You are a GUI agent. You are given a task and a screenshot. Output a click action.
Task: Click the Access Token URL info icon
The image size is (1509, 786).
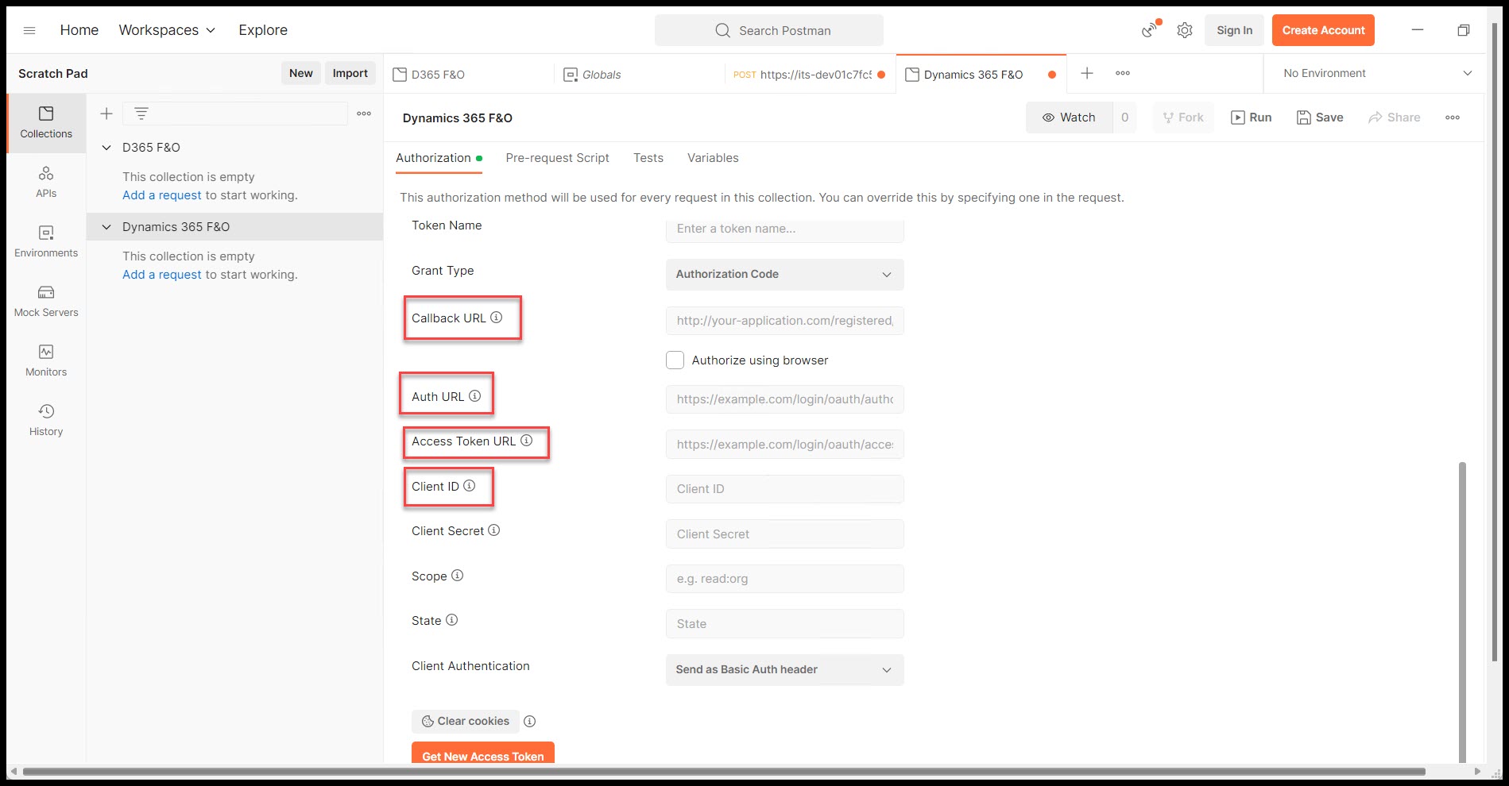(526, 441)
